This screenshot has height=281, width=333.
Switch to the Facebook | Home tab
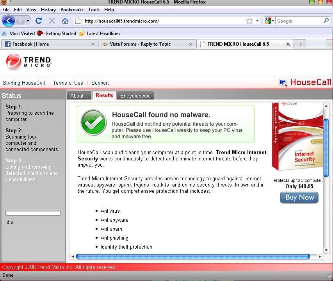pos(50,44)
